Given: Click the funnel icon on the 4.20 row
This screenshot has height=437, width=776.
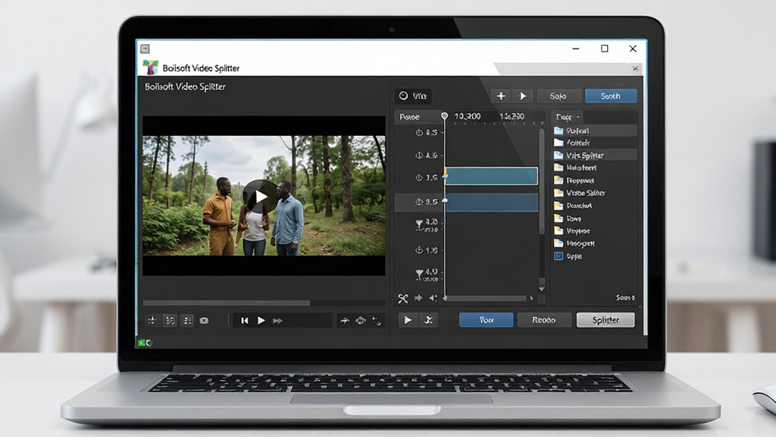Looking at the screenshot, I should [419, 224].
